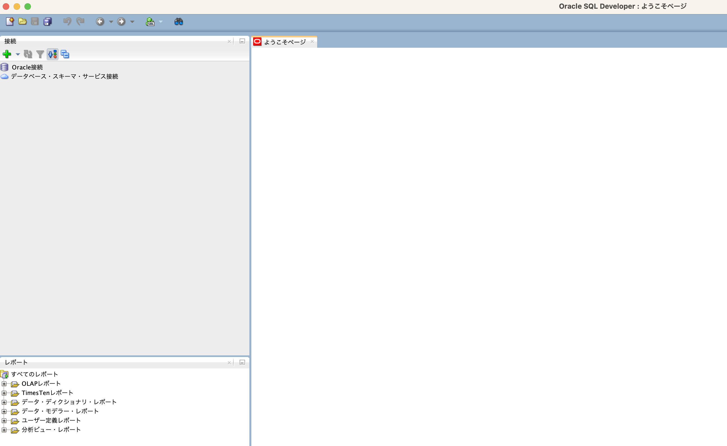Create a new file with the New icon
The width and height of the screenshot is (727, 446).
click(10, 21)
